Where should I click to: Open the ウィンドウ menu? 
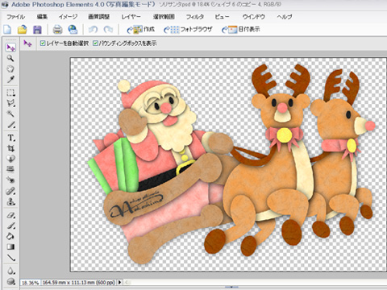[x=253, y=17]
